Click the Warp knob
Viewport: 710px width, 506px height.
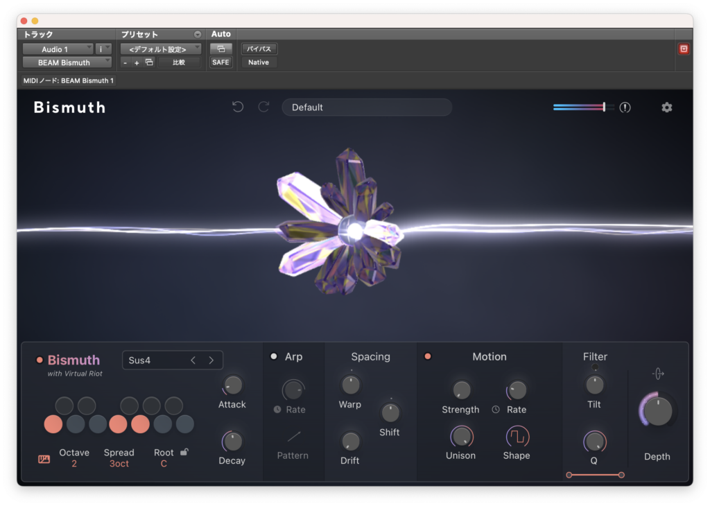[350, 385]
